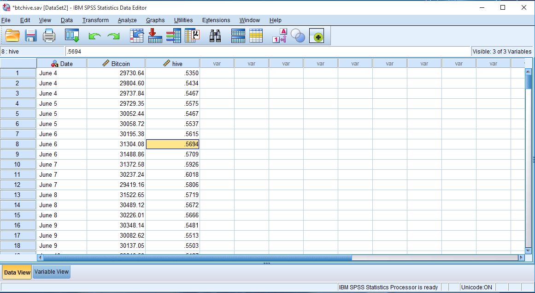This screenshot has width=535, height=293.
Task: Select Bitcoin cell 29730.64
Action: pos(116,73)
